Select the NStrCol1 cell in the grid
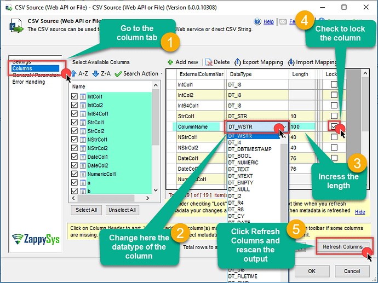 tap(200, 137)
